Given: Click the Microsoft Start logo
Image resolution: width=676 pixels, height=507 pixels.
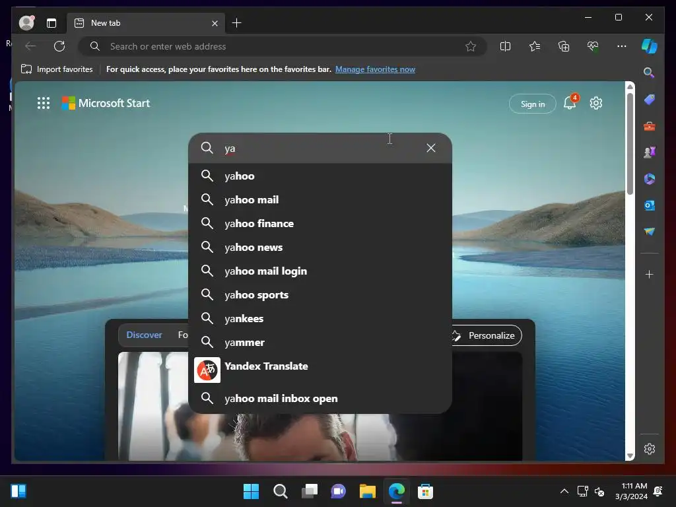Looking at the screenshot, I should (x=106, y=103).
